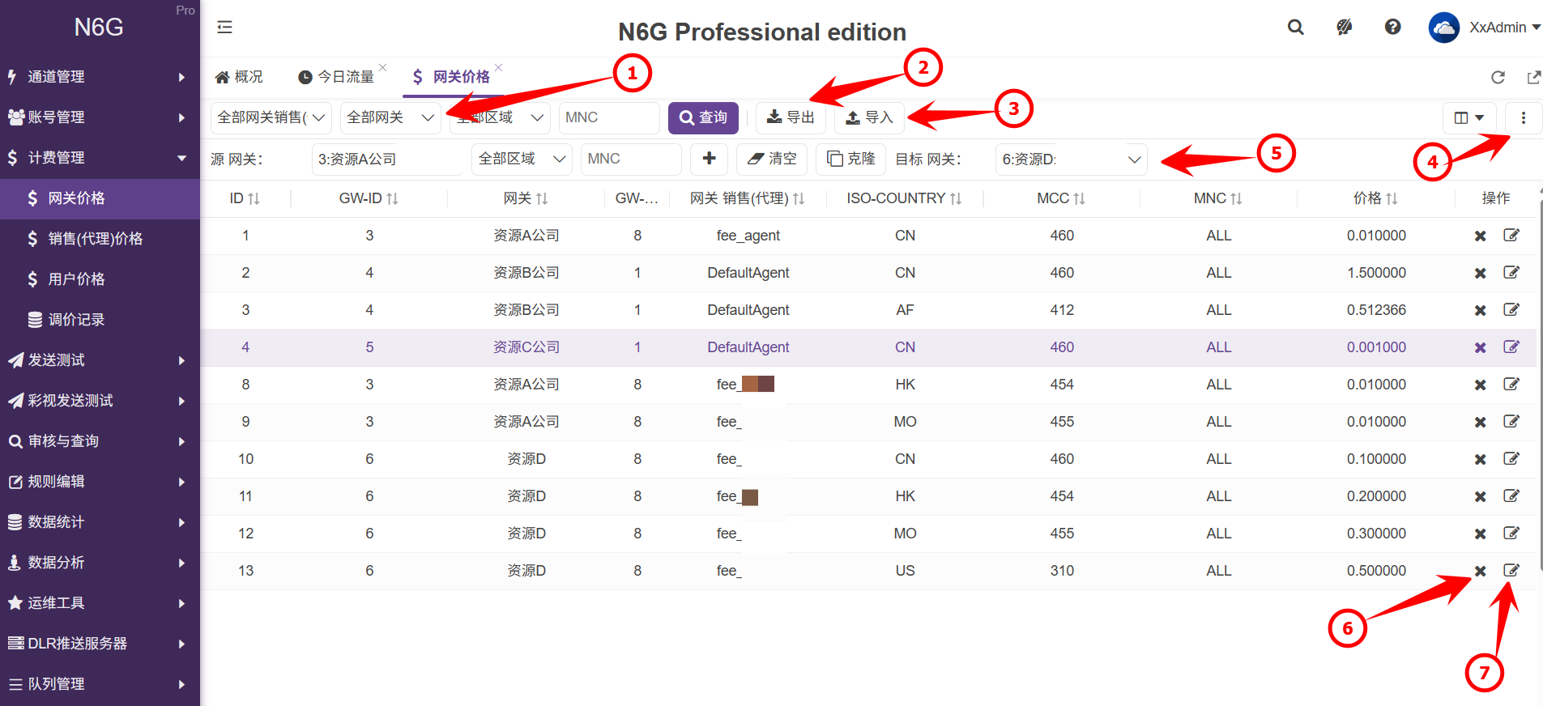Click source gateway field 3:资源A公司
This screenshot has height=706, width=1543.
click(x=387, y=159)
